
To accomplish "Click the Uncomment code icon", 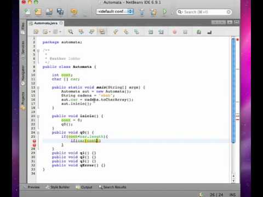I will [x=209, y=32].
